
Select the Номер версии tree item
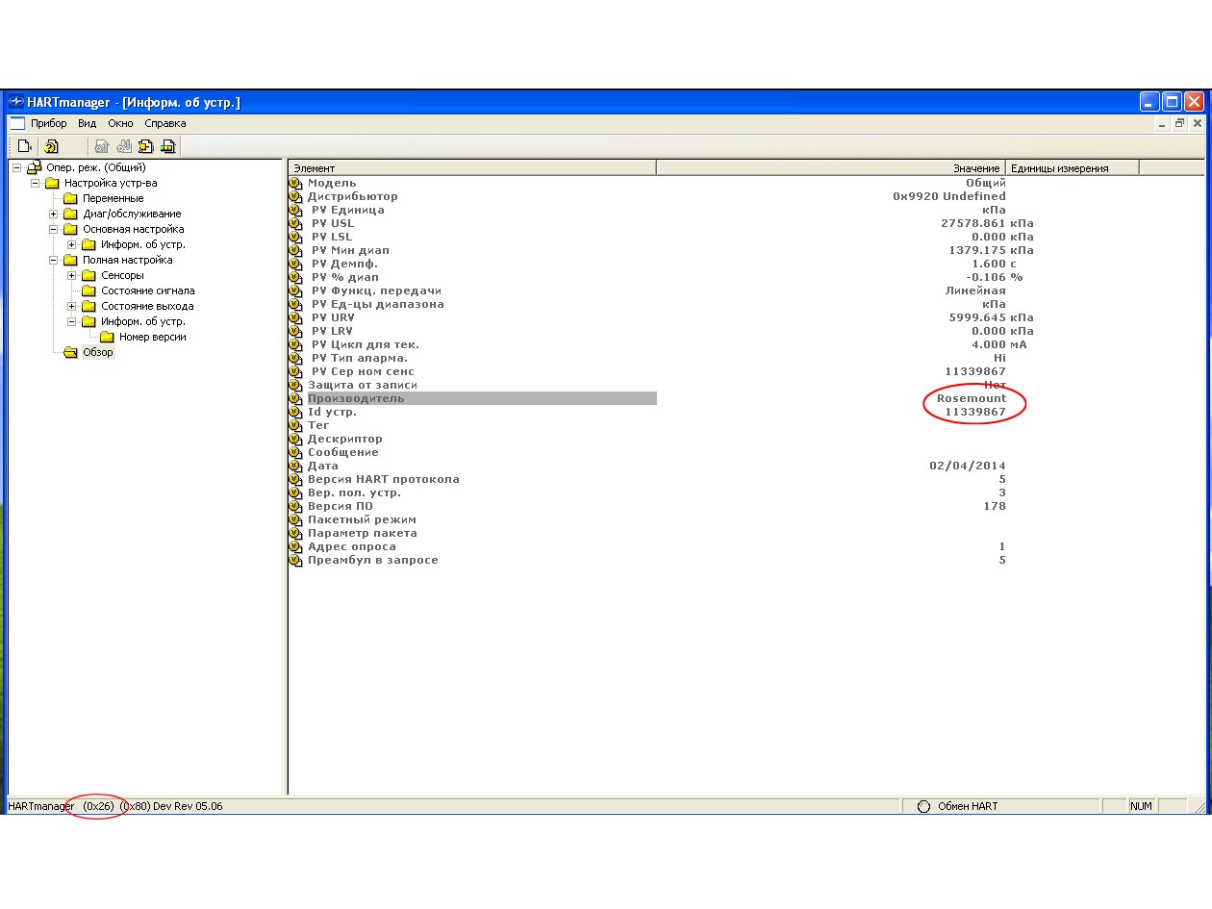[x=152, y=337]
